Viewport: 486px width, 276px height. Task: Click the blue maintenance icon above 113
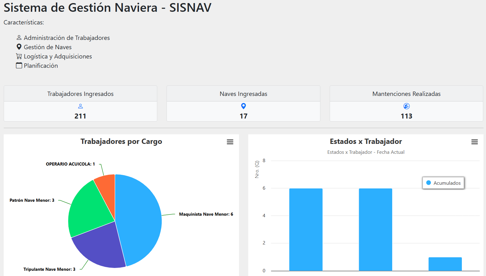pyautogui.click(x=406, y=106)
